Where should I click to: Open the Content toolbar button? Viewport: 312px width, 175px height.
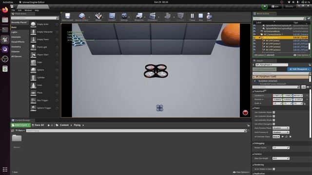[112, 17]
